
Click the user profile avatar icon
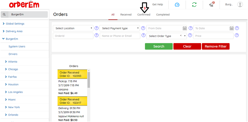tap(240, 5)
